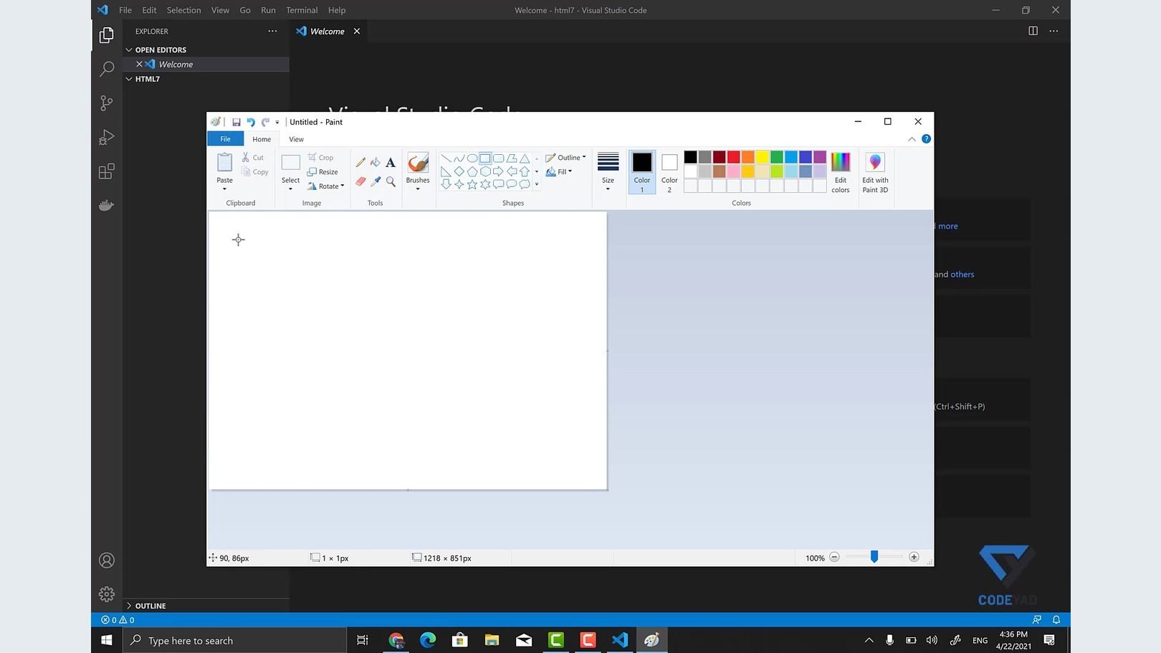Collapse the OPEN EDITORS section

tap(160, 50)
